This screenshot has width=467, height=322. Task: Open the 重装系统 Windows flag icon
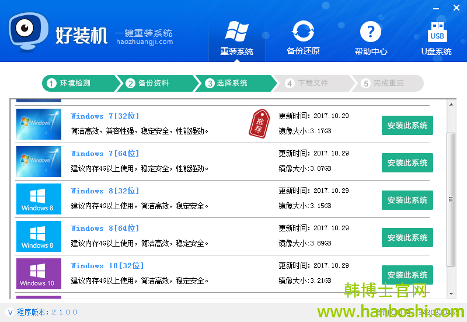click(x=237, y=31)
